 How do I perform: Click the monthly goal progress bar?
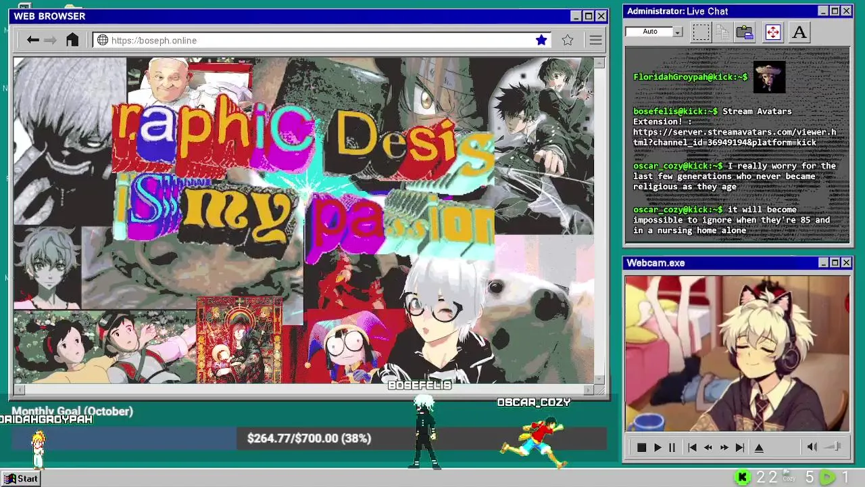click(x=309, y=438)
